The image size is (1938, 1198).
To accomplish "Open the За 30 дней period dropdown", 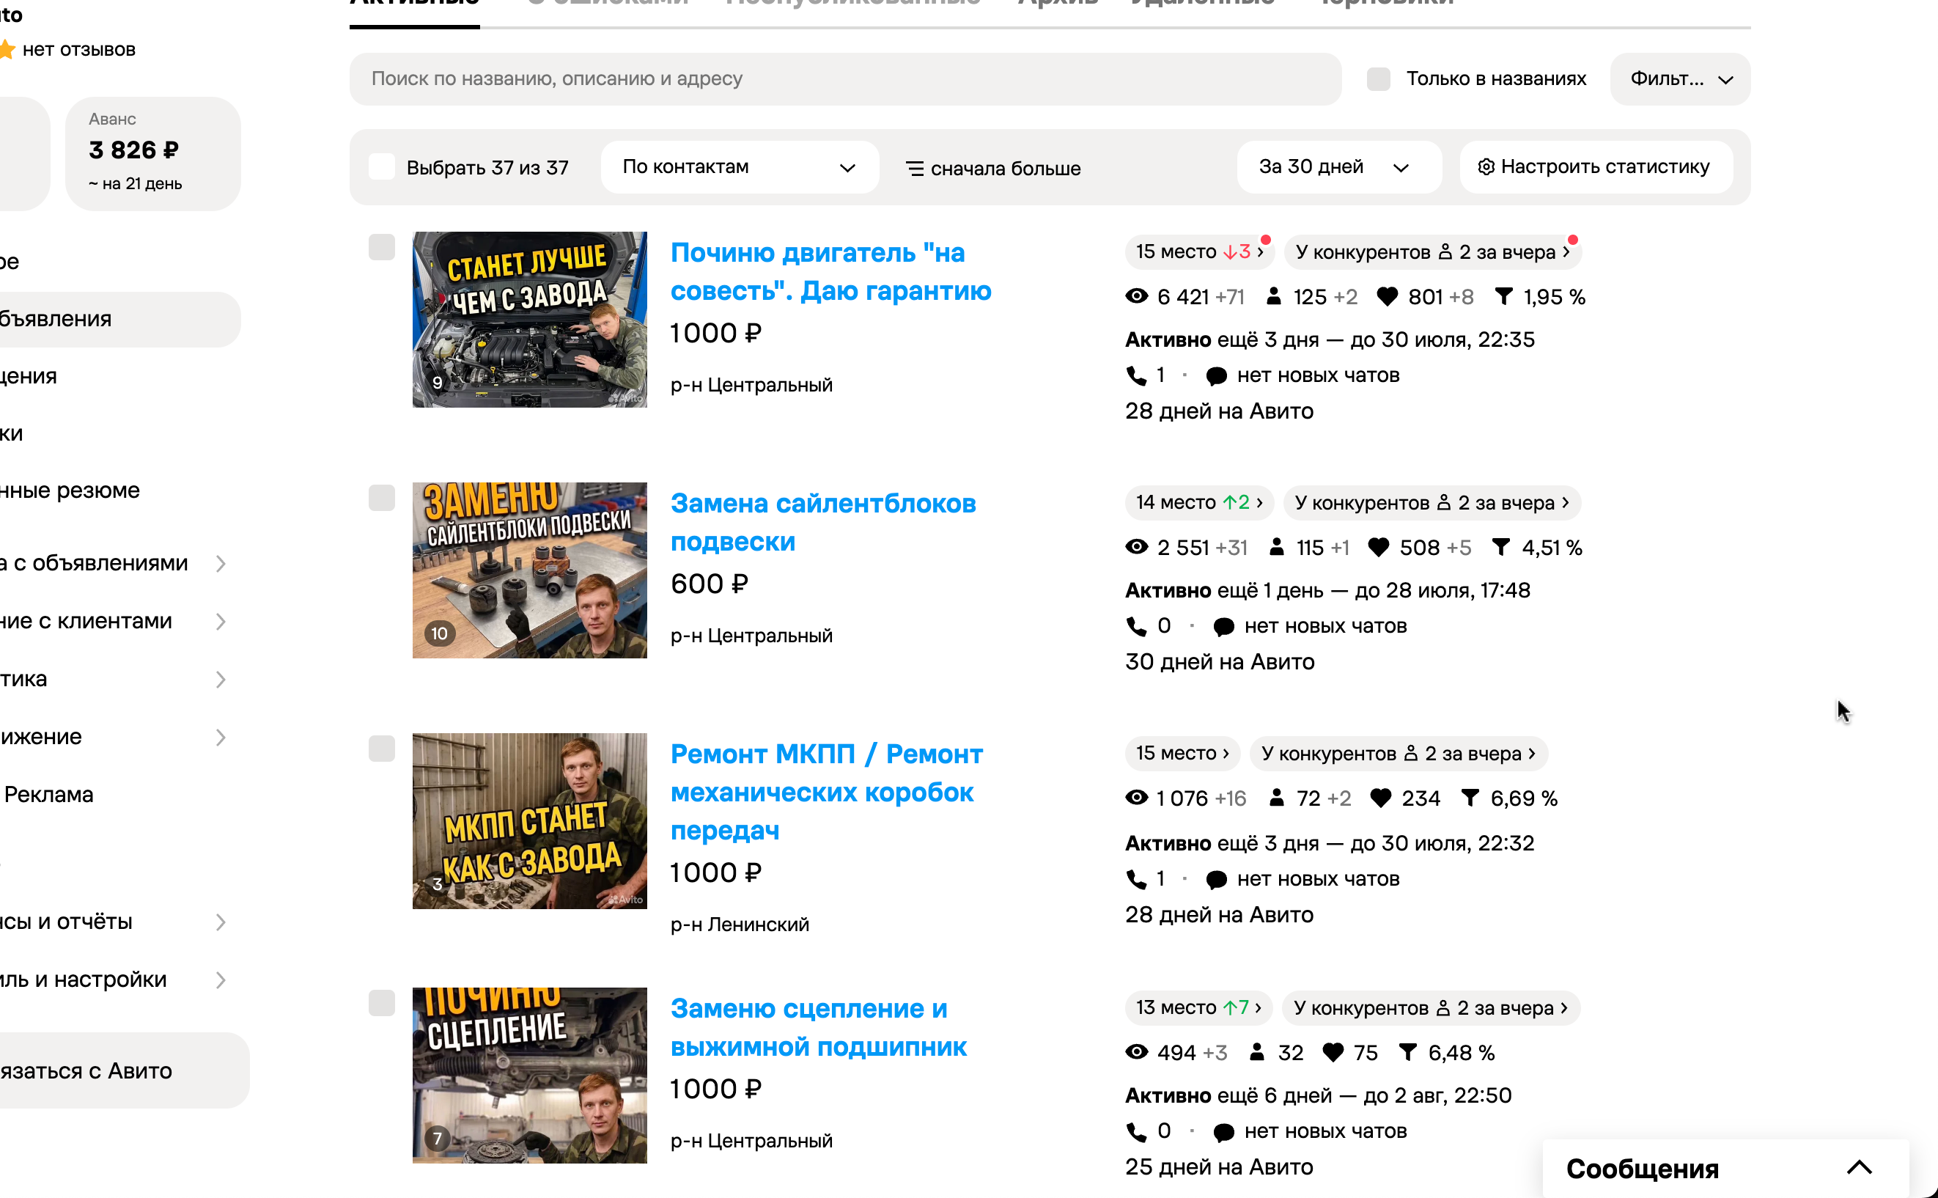I will (1338, 167).
